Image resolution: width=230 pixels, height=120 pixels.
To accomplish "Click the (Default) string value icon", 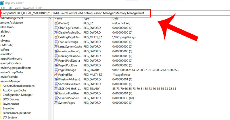I will point(56,23).
